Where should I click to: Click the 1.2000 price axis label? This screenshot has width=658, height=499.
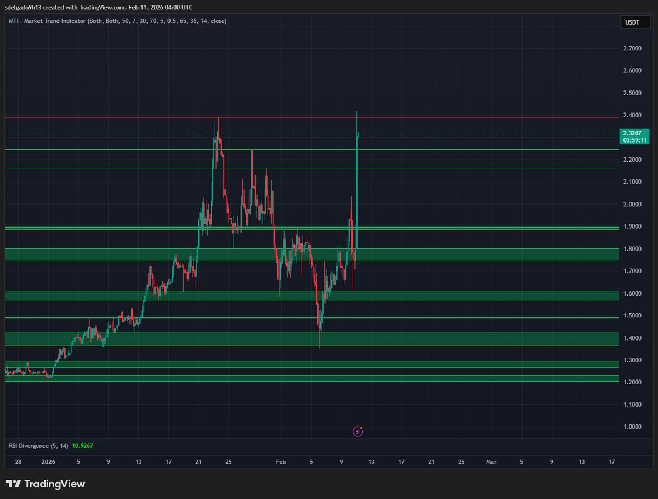[632, 382]
